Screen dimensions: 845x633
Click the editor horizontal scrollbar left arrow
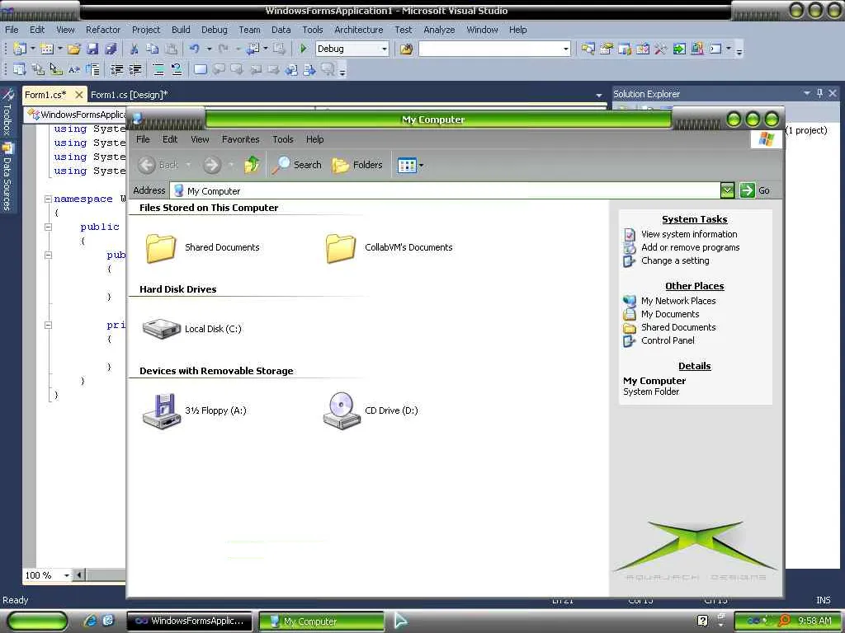78,575
